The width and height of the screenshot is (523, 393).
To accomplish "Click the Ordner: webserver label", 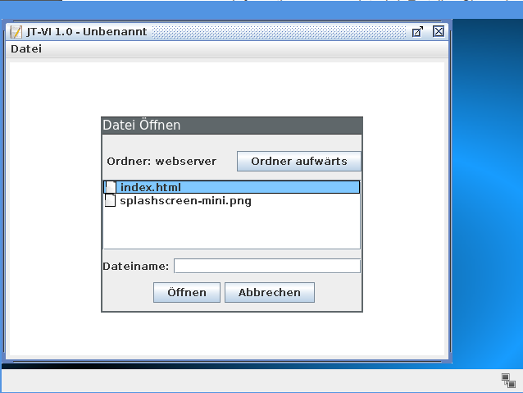I will 161,162.
